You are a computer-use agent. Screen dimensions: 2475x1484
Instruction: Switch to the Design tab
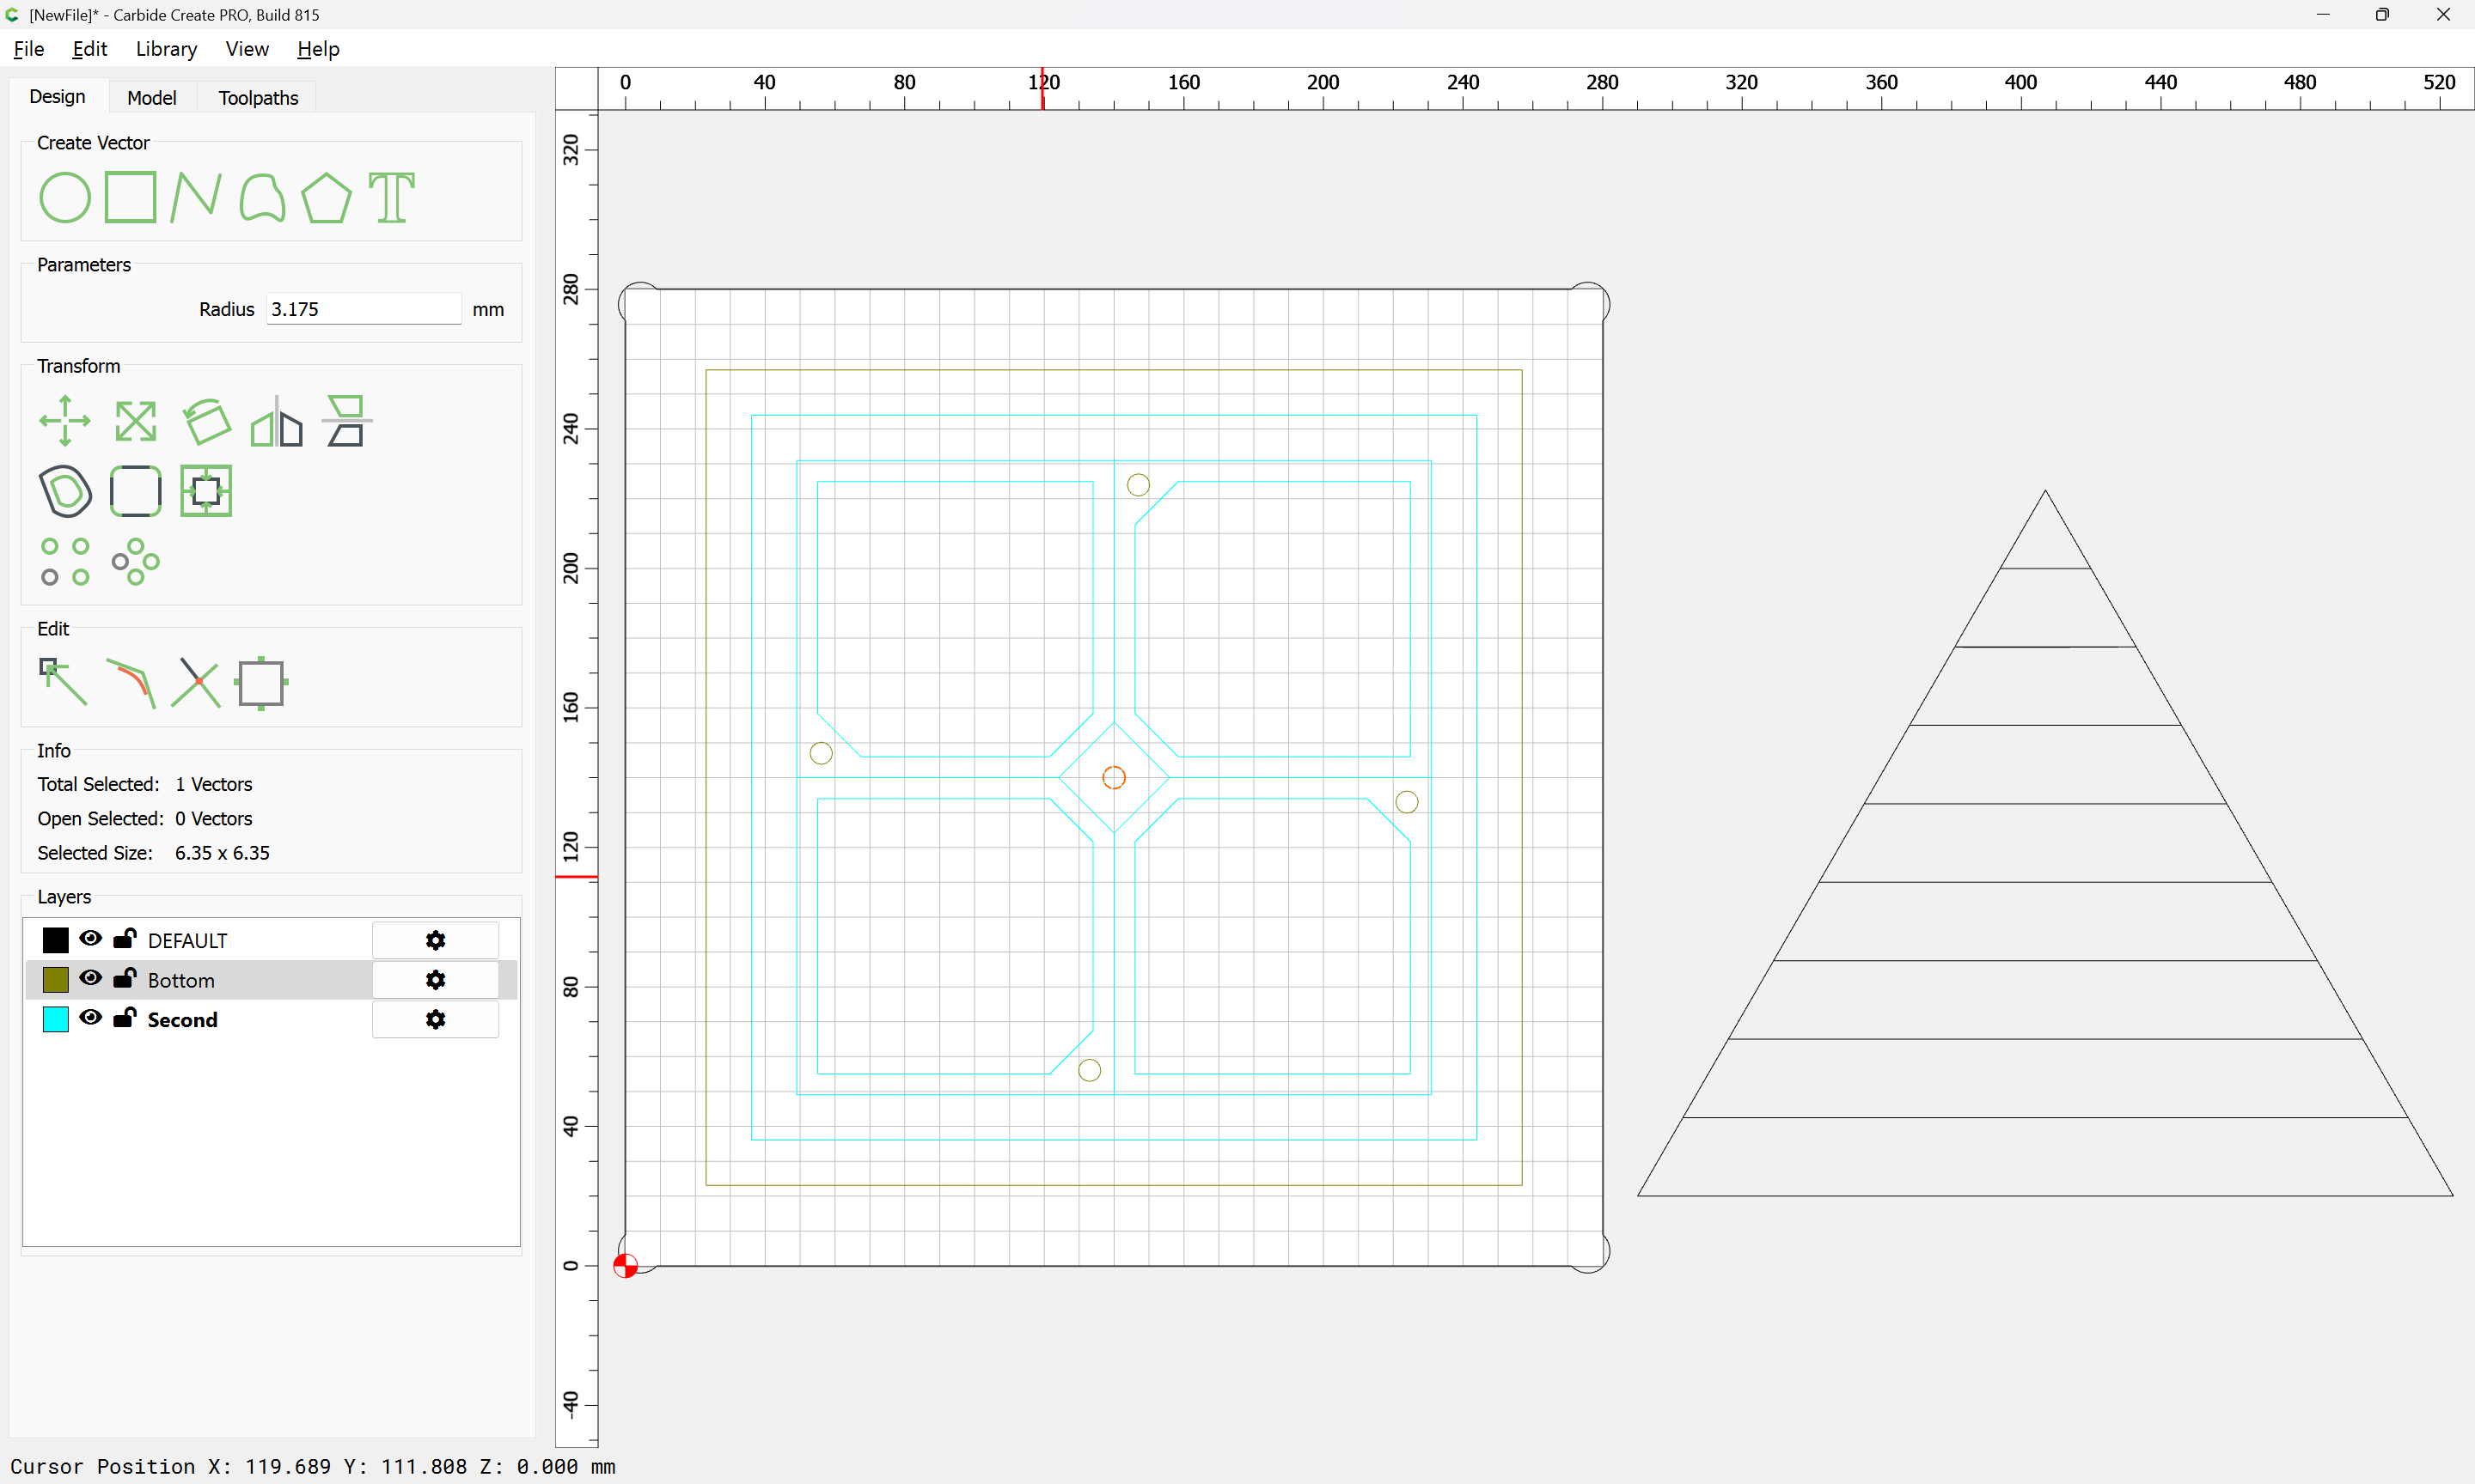(x=57, y=97)
